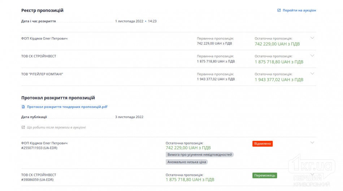Click the Вимога про усунення невідповідностей tag
Image resolution: width=343 pixels, height=191 pixels.
point(200,155)
